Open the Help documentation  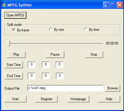pos(109,99)
